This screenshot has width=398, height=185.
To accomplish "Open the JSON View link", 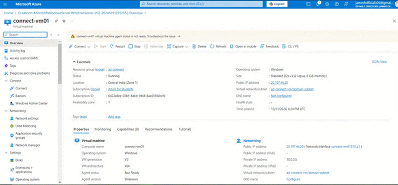I will pos(379,62).
